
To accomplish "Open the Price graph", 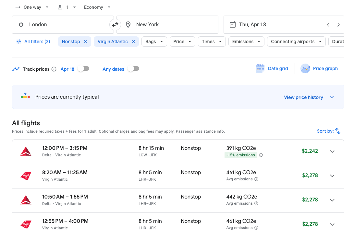I will point(319,68).
